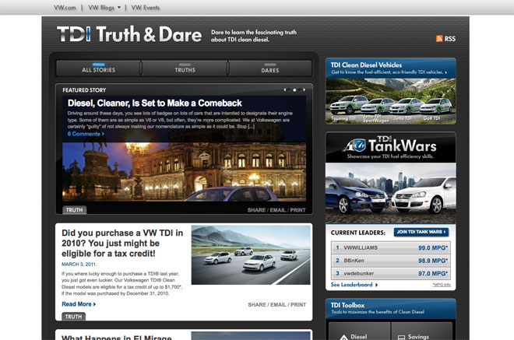Viewport: 514px width, 340px height.
Task: Go to next featured story arrow
Action: tap(305, 89)
